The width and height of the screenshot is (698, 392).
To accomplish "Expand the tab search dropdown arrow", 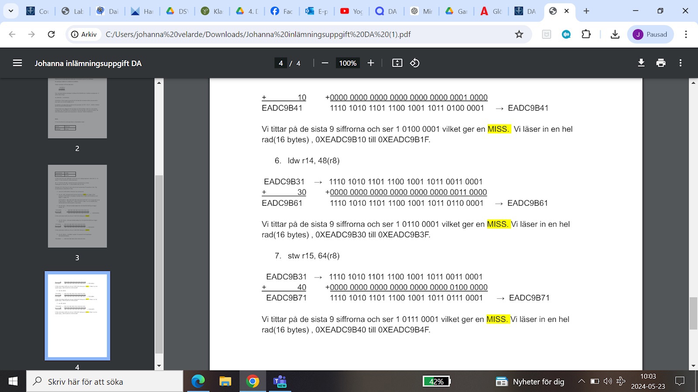I will (10, 11).
